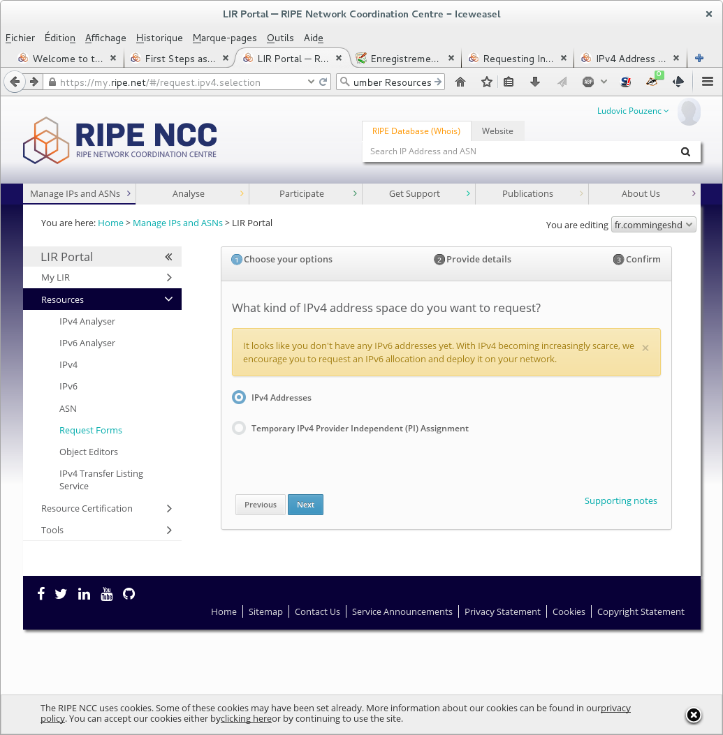Go back with the browser back arrow
Screen dimensions: 723x735
(15, 82)
